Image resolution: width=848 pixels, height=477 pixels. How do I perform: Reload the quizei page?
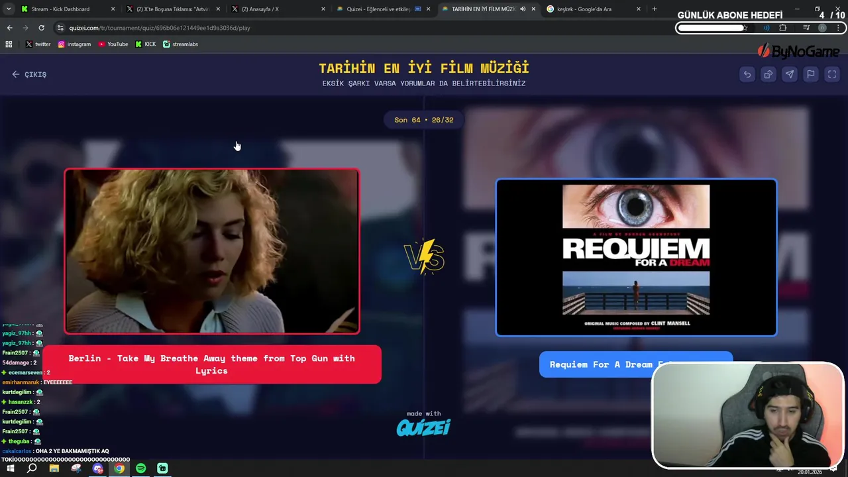[x=41, y=28]
